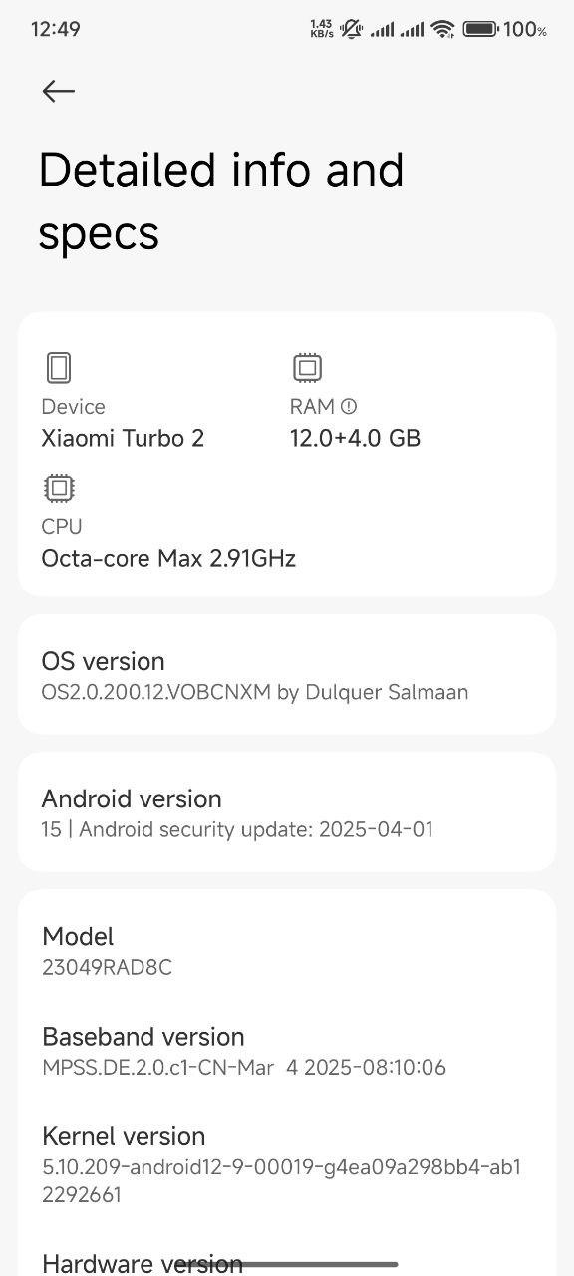This screenshot has height=1276, width=574.
Task: Tap the CPU processor icon
Action: 59,488
